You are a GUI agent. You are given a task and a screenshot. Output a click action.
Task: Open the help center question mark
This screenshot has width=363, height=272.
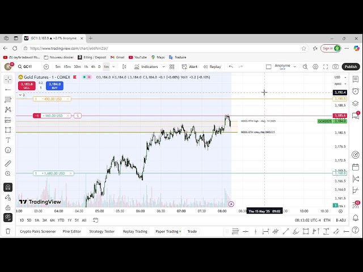tap(356, 230)
